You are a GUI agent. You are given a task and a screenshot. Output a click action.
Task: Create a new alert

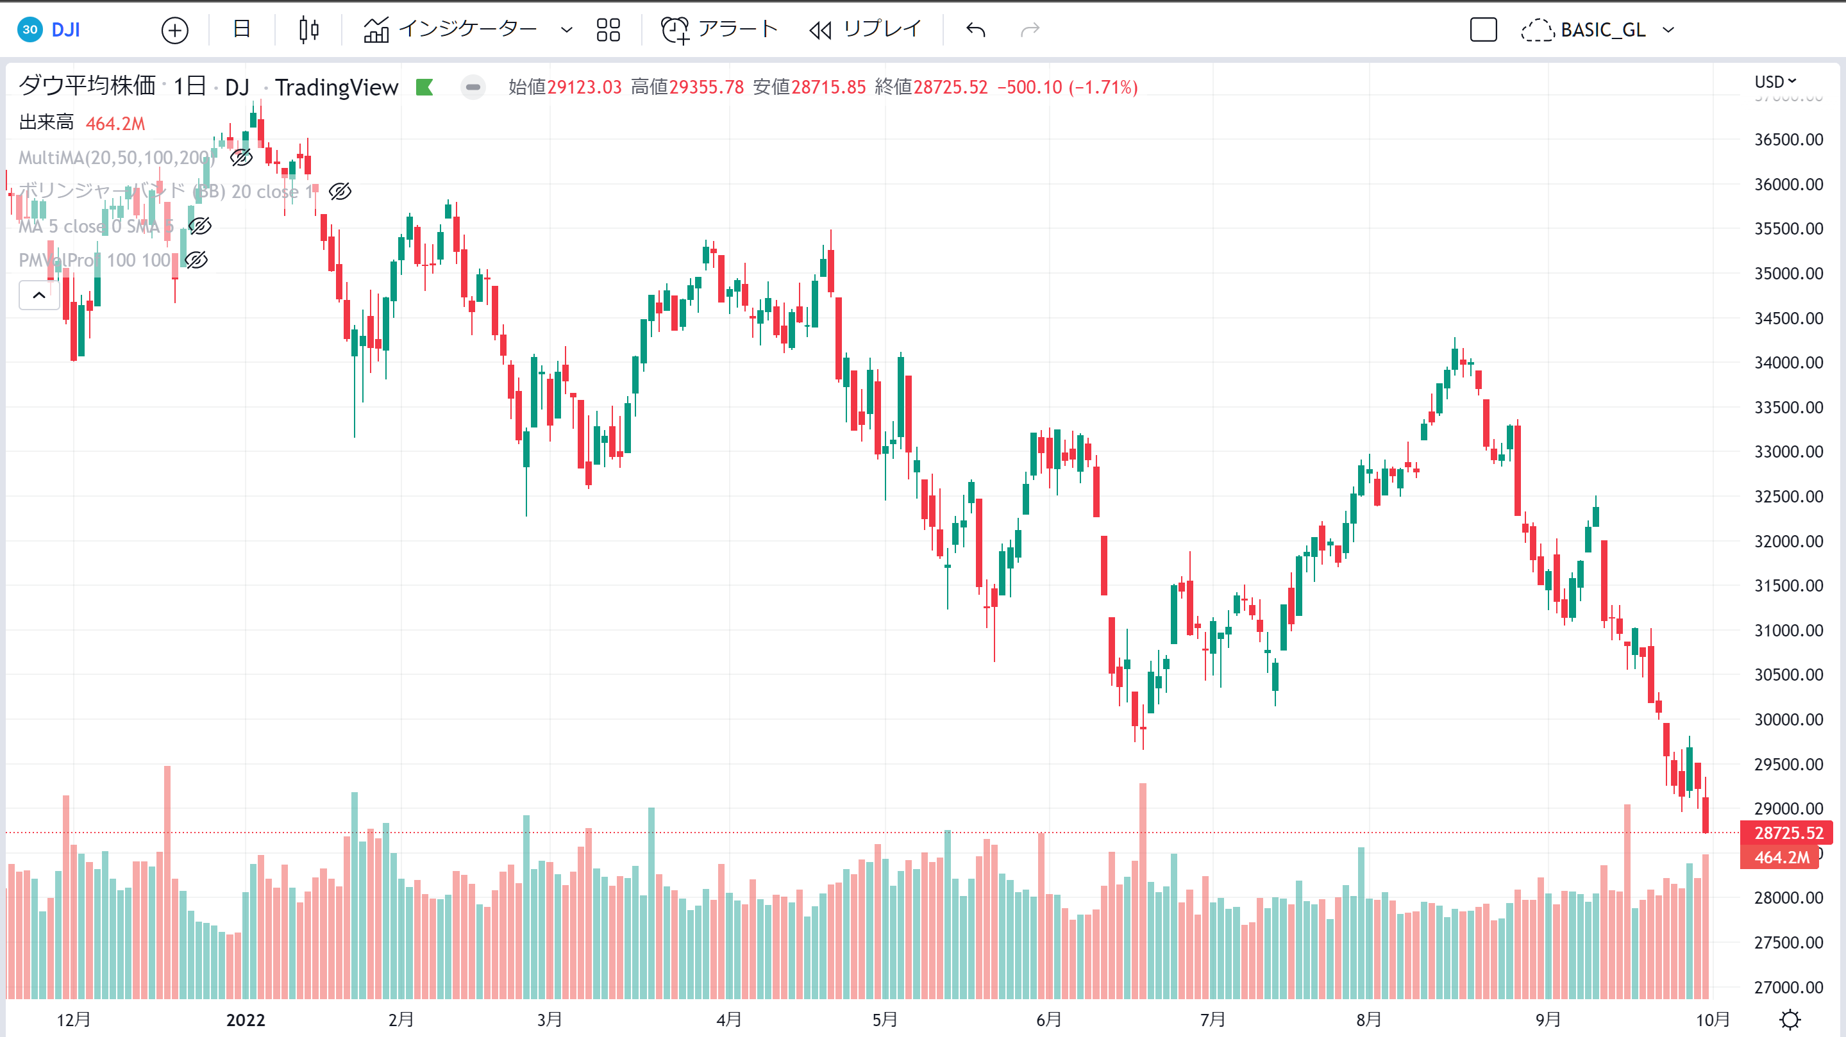coord(719,29)
